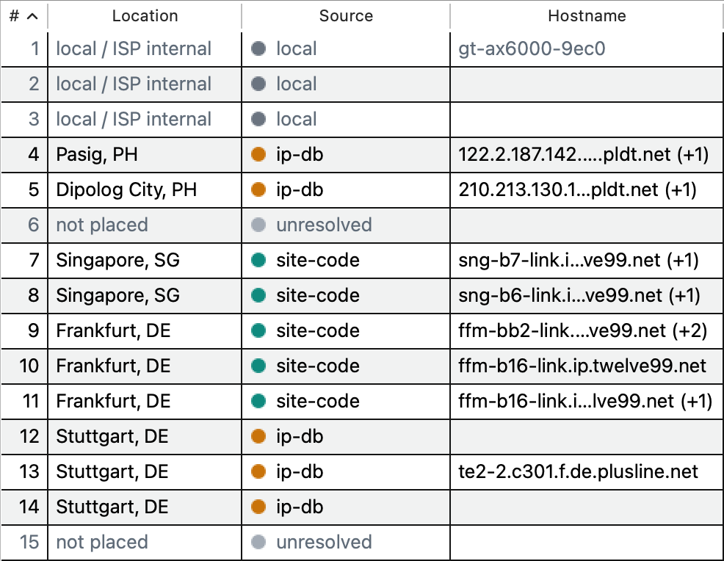This screenshot has height=561, width=724.
Task: Sort by the # column header arrow
Action: pos(32,16)
